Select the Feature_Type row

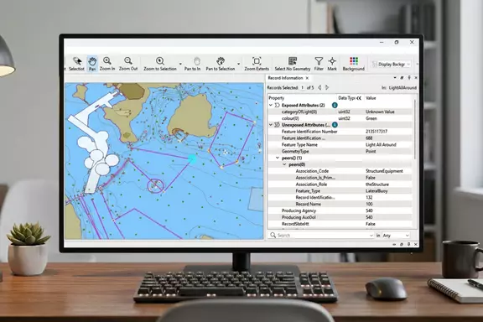click(340, 191)
